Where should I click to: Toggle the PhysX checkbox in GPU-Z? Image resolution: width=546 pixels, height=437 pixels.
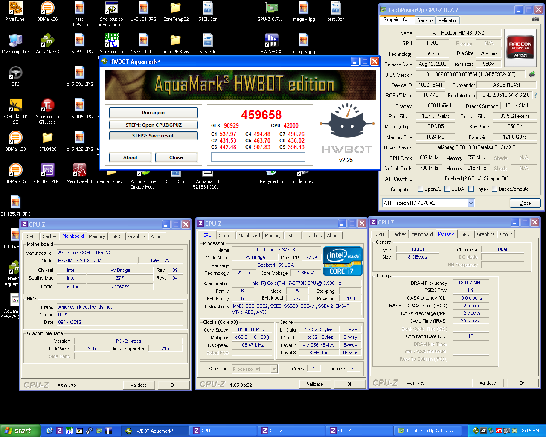point(471,189)
